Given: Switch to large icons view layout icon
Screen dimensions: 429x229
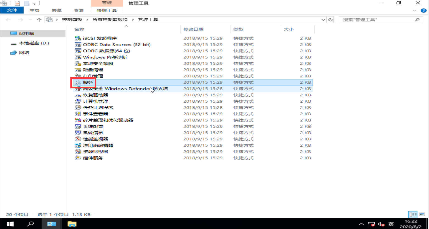Looking at the screenshot, I should [x=422, y=214].
